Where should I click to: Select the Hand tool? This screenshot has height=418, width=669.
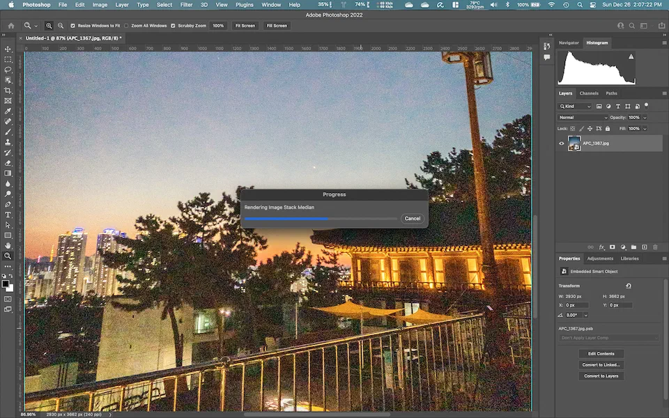[8, 245]
